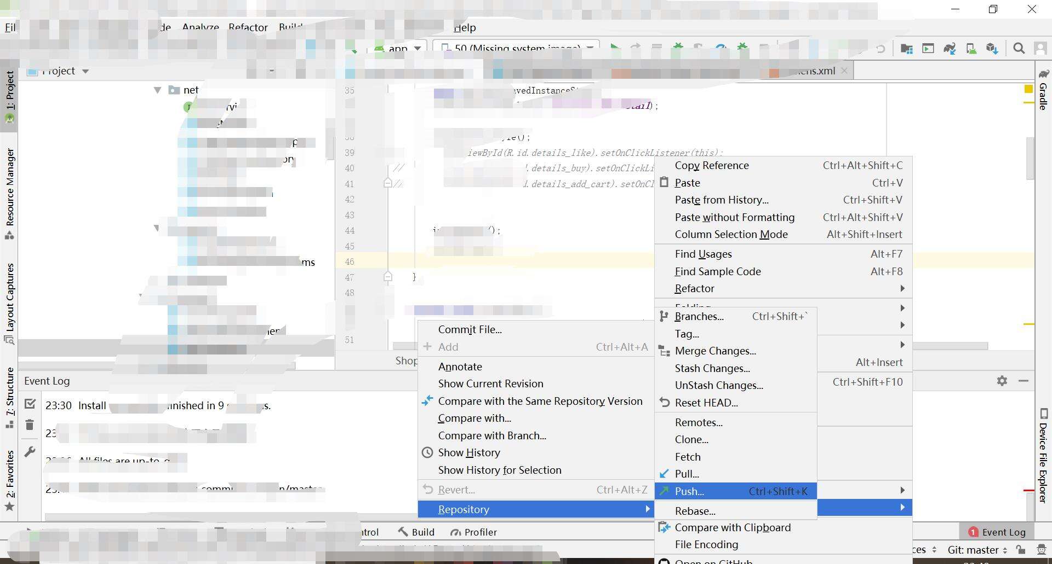
Task: Open the SDK Manager icon
Action: (992, 49)
